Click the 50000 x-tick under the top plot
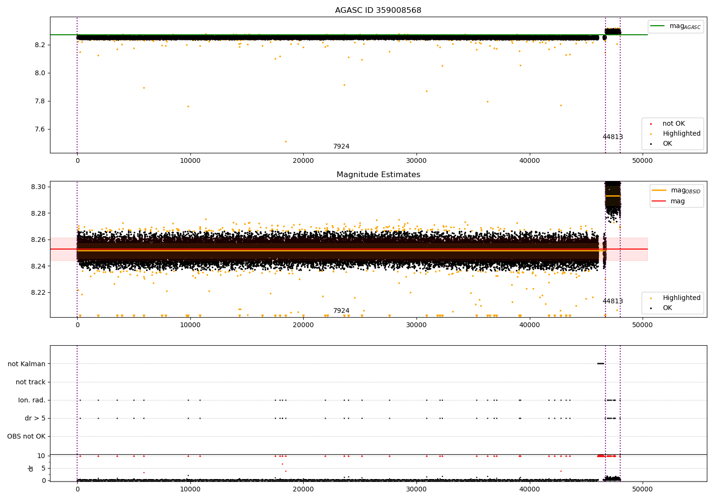 (643, 161)
